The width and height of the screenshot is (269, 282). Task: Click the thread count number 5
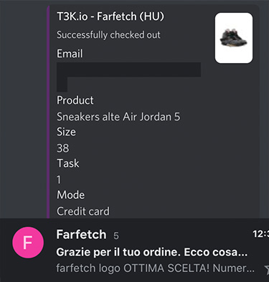[116, 236]
